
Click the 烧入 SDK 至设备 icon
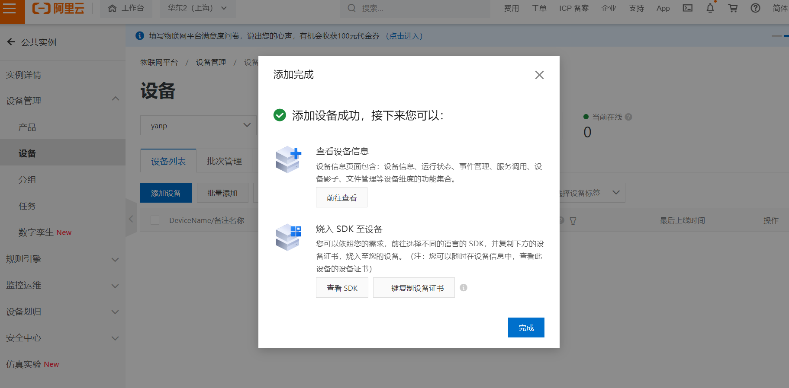(288, 237)
